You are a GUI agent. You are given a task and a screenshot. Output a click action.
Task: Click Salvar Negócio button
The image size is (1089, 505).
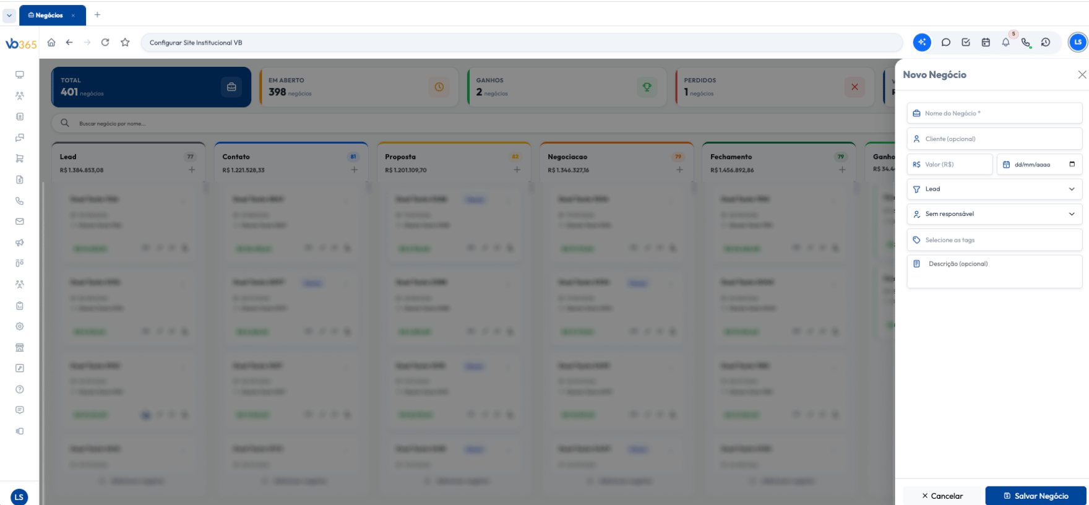1036,496
